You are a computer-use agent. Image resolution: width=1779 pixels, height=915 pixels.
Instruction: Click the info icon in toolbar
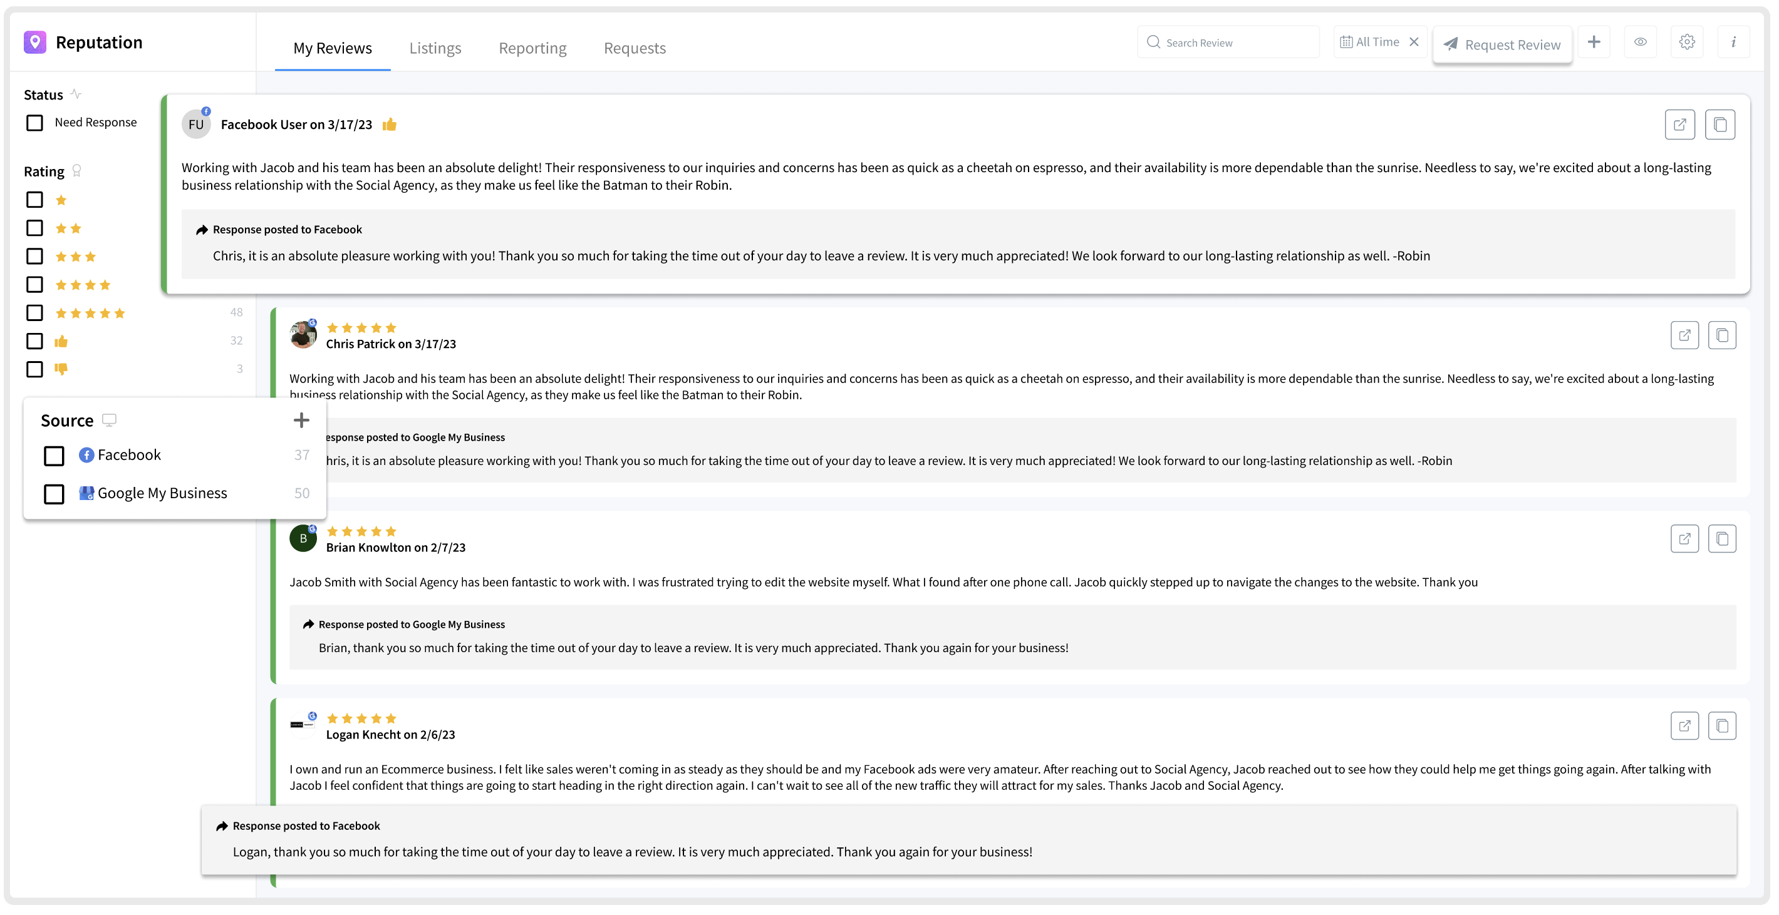pos(1733,42)
